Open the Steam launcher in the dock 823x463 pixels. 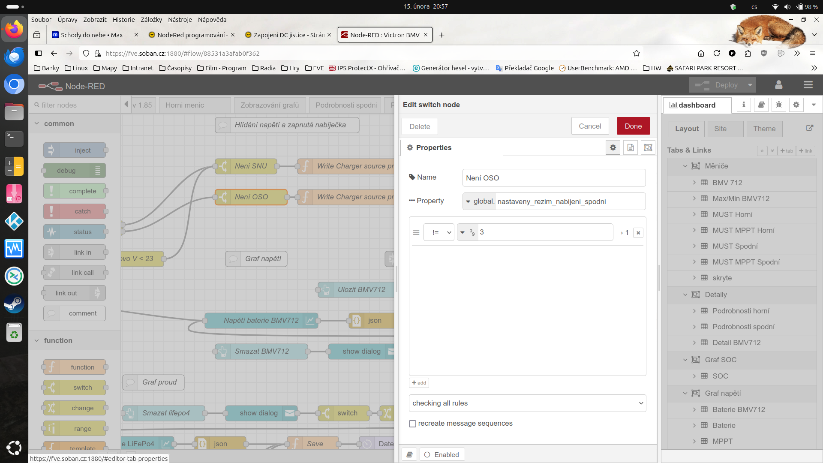(x=14, y=304)
